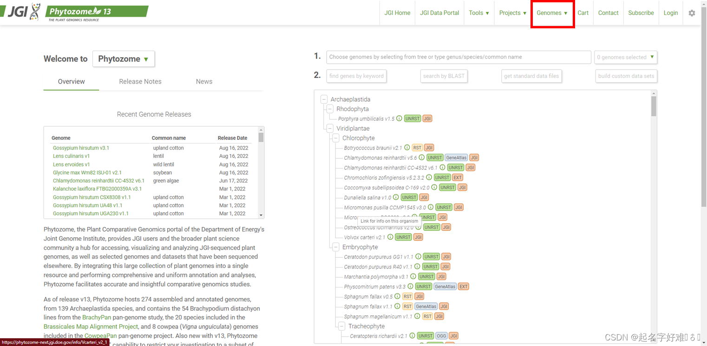Open info icon for Marchantia polymorpha v3.1
The width and height of the screenshot is (707, 346).
coord(413,276)
